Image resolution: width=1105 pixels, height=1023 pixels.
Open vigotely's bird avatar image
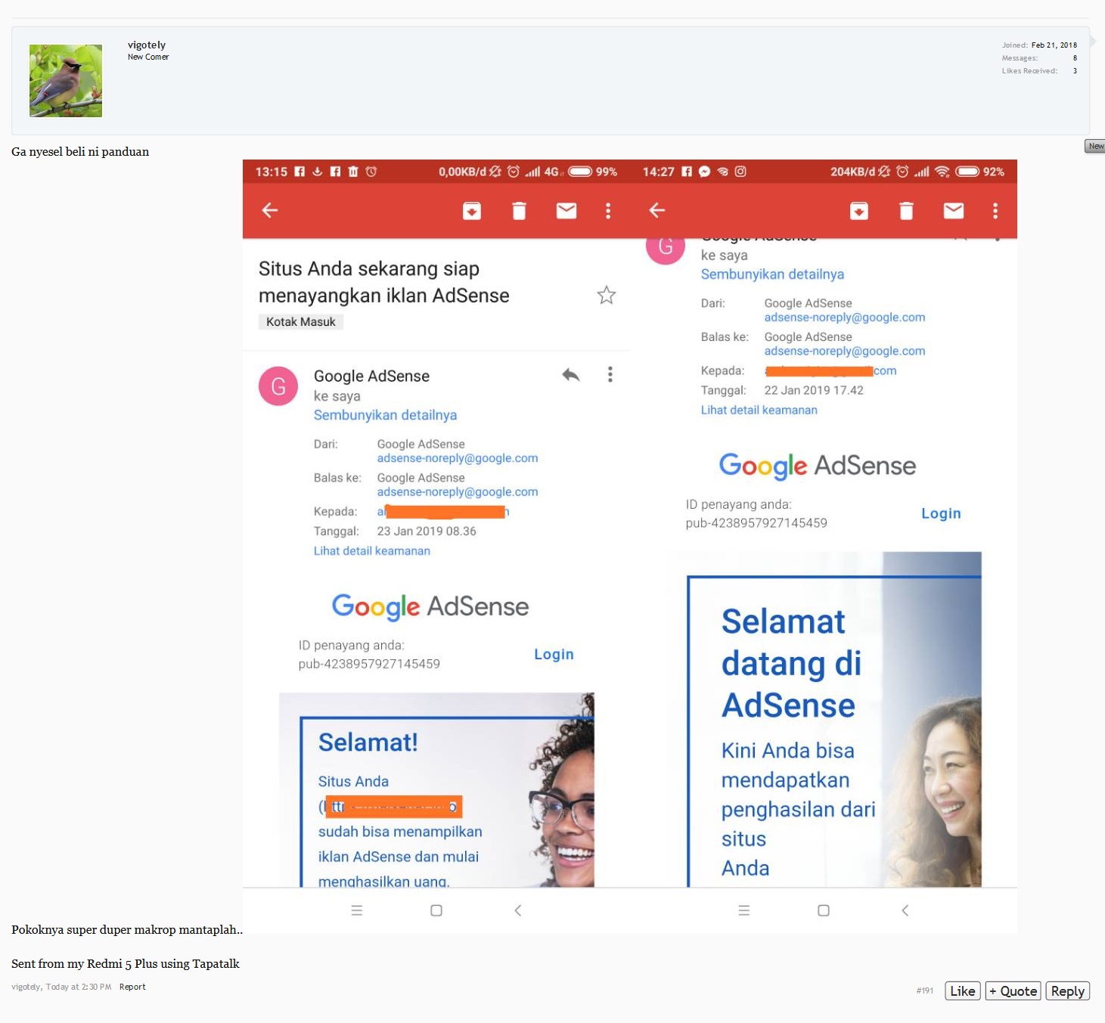tap(66, 81)
